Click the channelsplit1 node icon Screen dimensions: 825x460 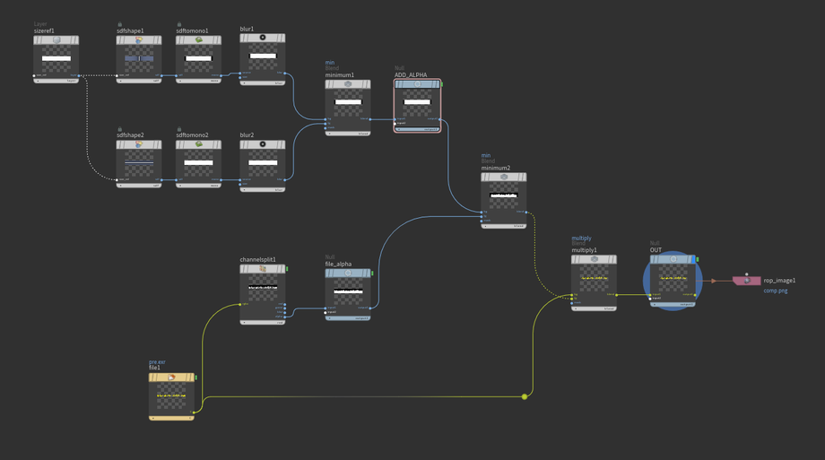click(263, 269)
